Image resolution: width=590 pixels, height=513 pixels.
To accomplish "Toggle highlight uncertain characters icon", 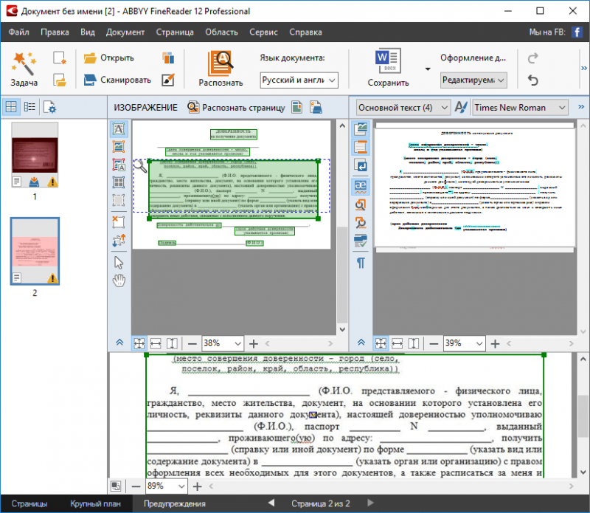I will click(361, 187).
